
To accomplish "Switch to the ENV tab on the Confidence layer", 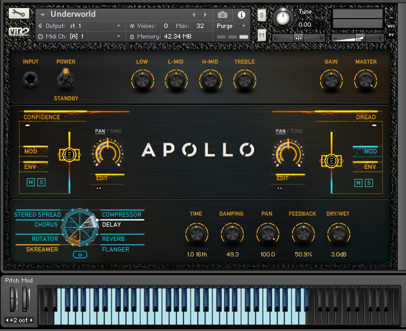I will pos(30,167).
